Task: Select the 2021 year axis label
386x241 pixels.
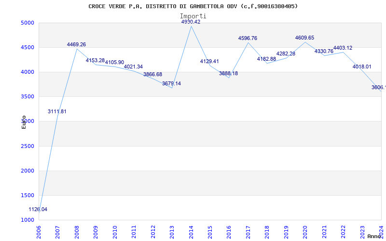Action: [x=324, y=232]
